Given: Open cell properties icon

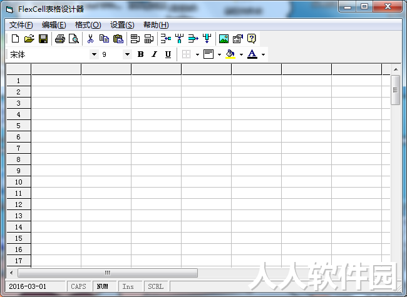Looking at the screenshot, I should click(238, 39).
